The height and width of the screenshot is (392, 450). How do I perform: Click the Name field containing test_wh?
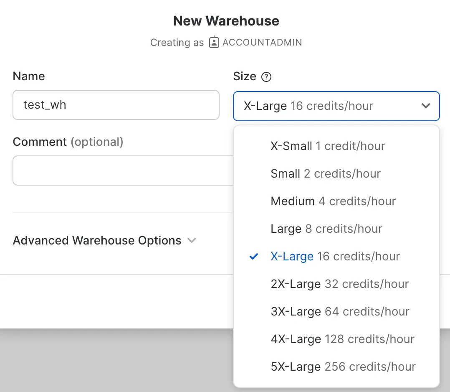pyautogui.click(x=116, y=105)
